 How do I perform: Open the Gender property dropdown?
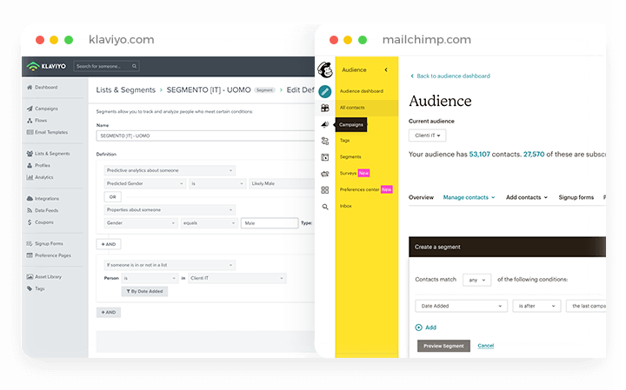pyautogui.click(x=141, y=223)
